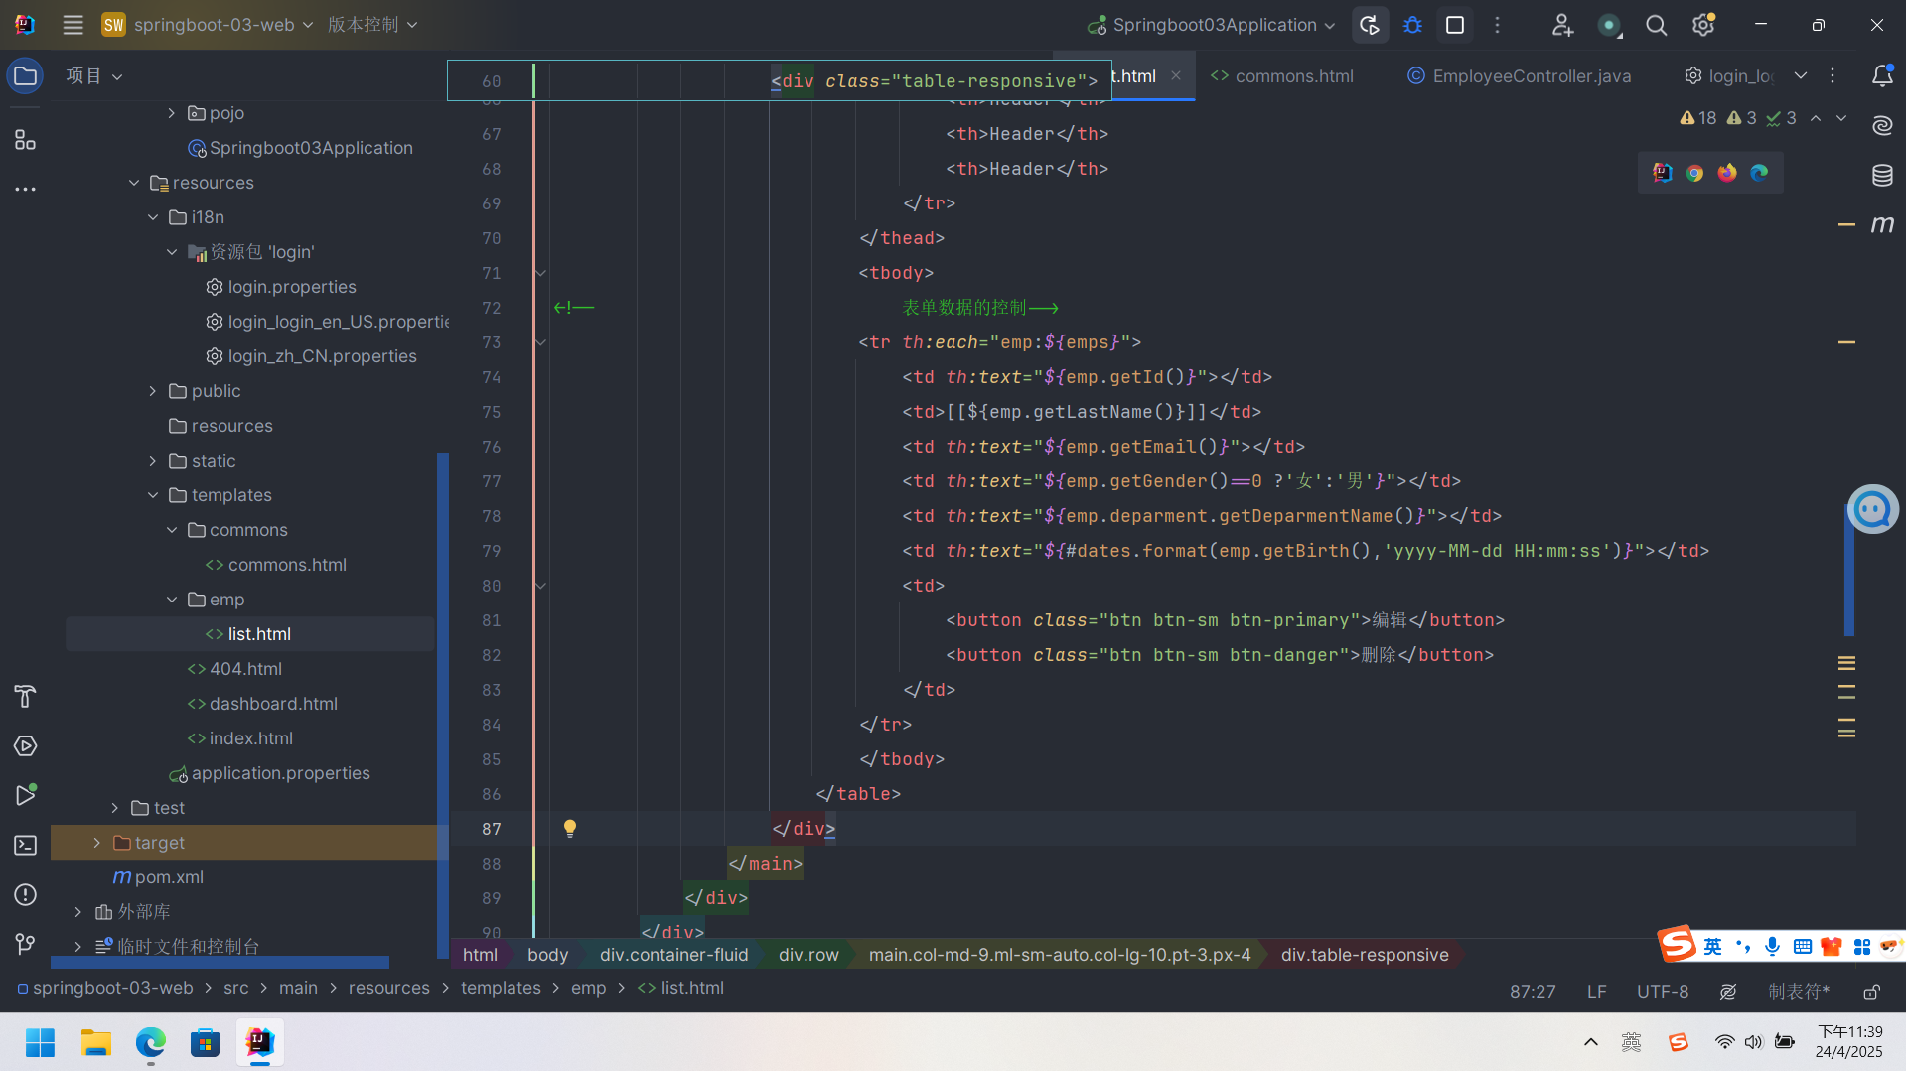
Task: Open IDE settings gear
Action: pyautogui.click(x=1703, y=25)
